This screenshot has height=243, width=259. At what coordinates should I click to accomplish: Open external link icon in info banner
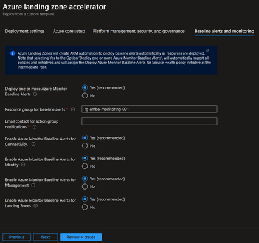click(x=207, y=50)
